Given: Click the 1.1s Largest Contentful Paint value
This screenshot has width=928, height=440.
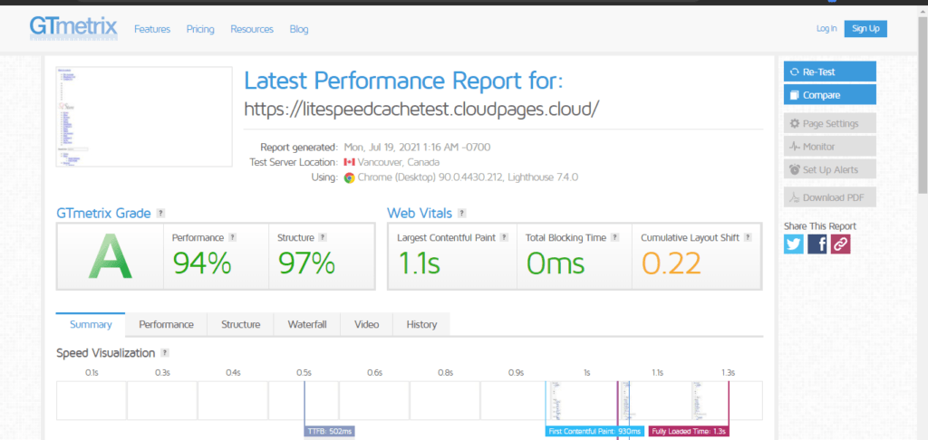Looking at the screenshot, I should (x=419, y=263).
